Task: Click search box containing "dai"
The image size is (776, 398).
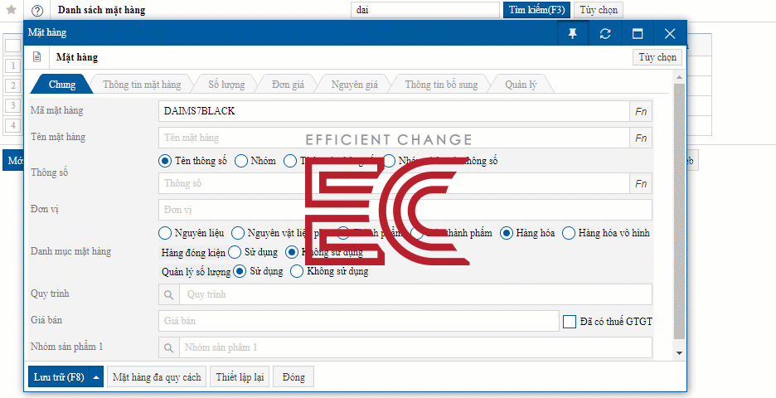Action: point(425,10)
